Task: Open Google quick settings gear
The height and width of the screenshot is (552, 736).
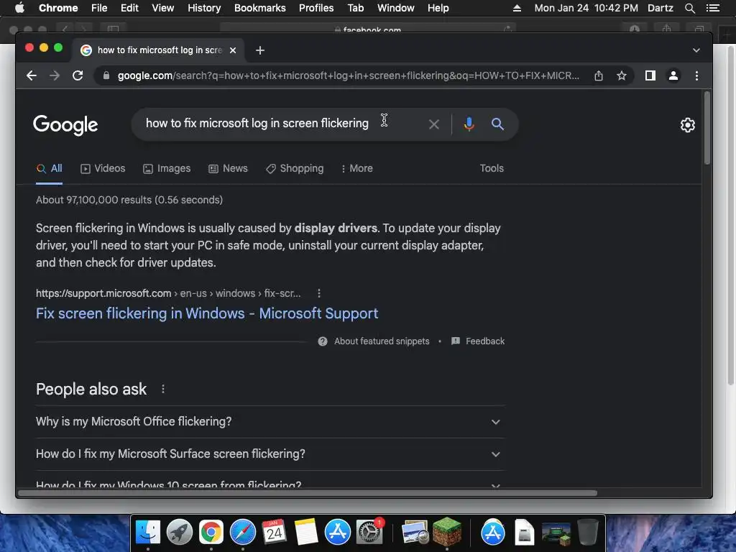Action: [688, 125]
